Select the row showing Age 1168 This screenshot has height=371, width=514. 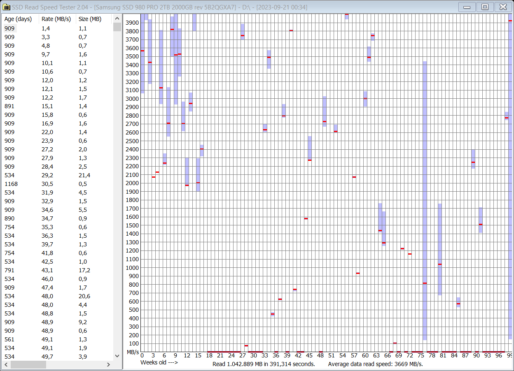point(41,184)
